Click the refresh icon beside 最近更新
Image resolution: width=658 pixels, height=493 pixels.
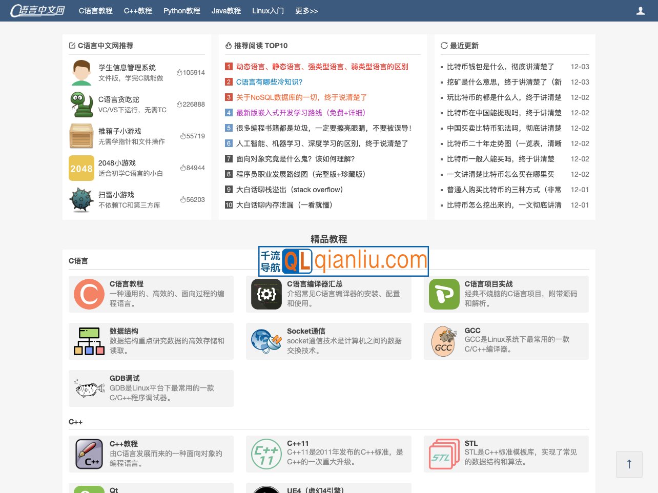(x=444, y=45)
